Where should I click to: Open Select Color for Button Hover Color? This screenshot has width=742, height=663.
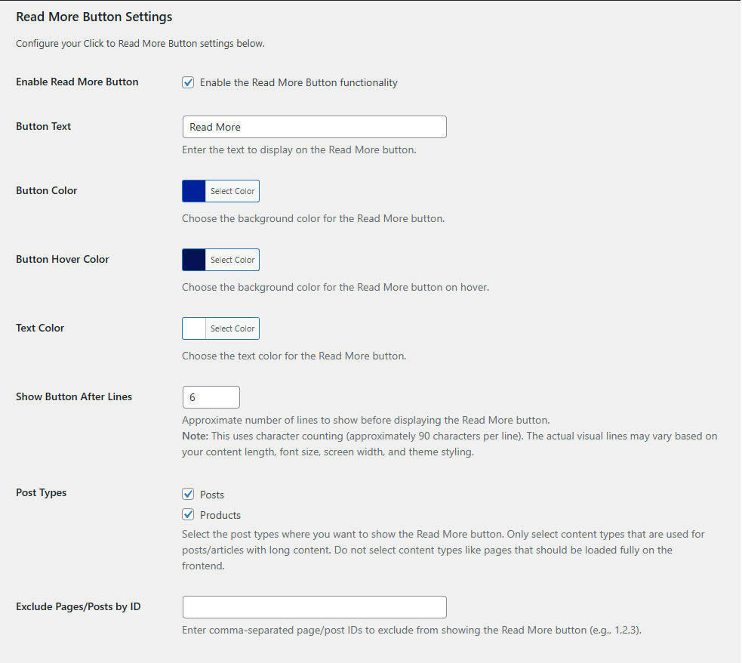(x=232, y=259)
